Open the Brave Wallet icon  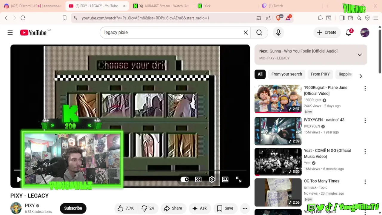pyautogui.click(x=350, y=18)
